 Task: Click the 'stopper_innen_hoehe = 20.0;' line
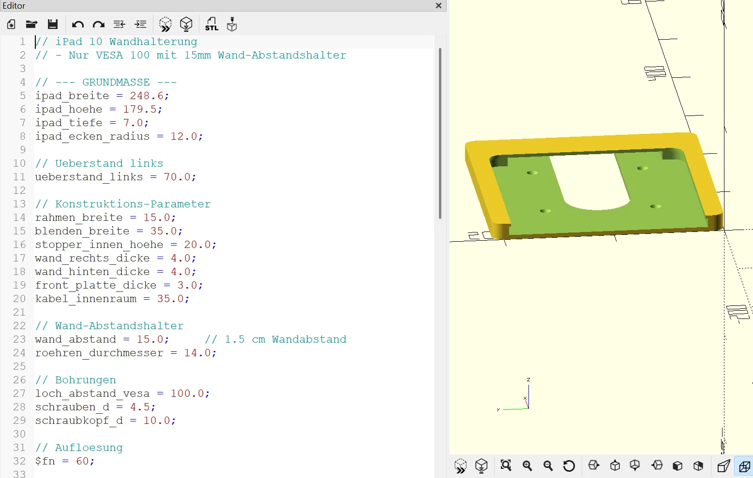[x=126, y=245]
